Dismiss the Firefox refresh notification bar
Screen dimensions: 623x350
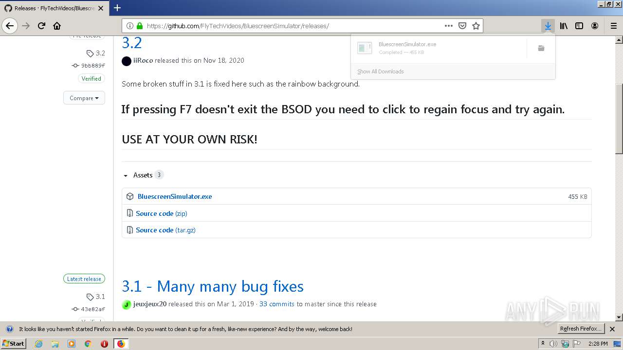point(612,329)
